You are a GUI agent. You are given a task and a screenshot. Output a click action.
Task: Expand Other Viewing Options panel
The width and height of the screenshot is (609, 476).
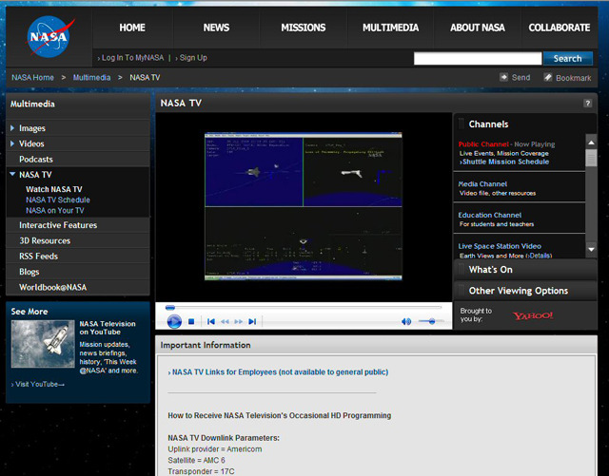coord(525,291)
